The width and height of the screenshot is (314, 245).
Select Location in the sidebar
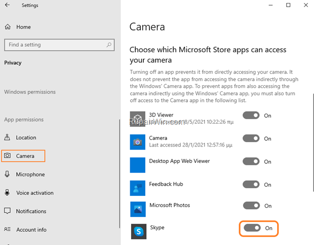point(26,137)
